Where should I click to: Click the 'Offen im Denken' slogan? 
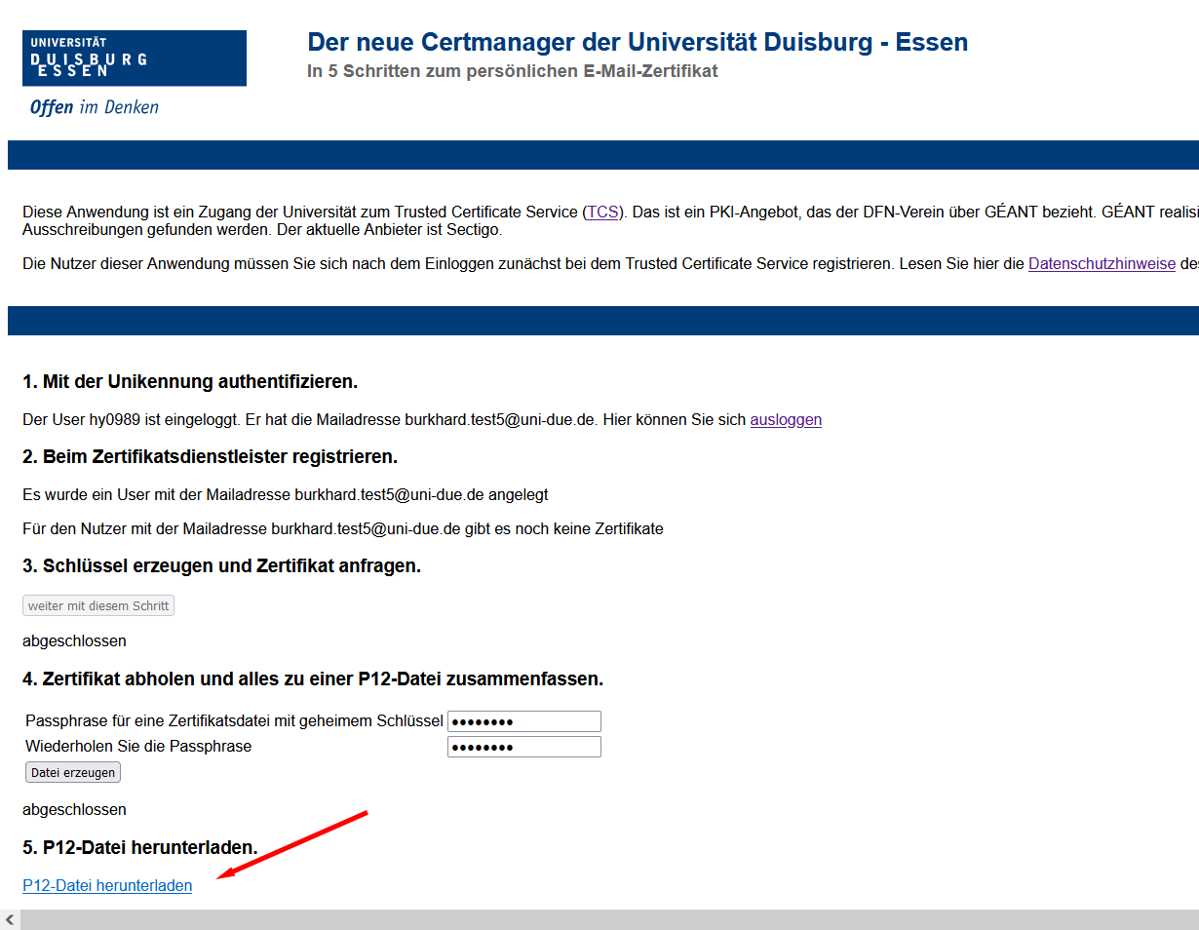95,107
